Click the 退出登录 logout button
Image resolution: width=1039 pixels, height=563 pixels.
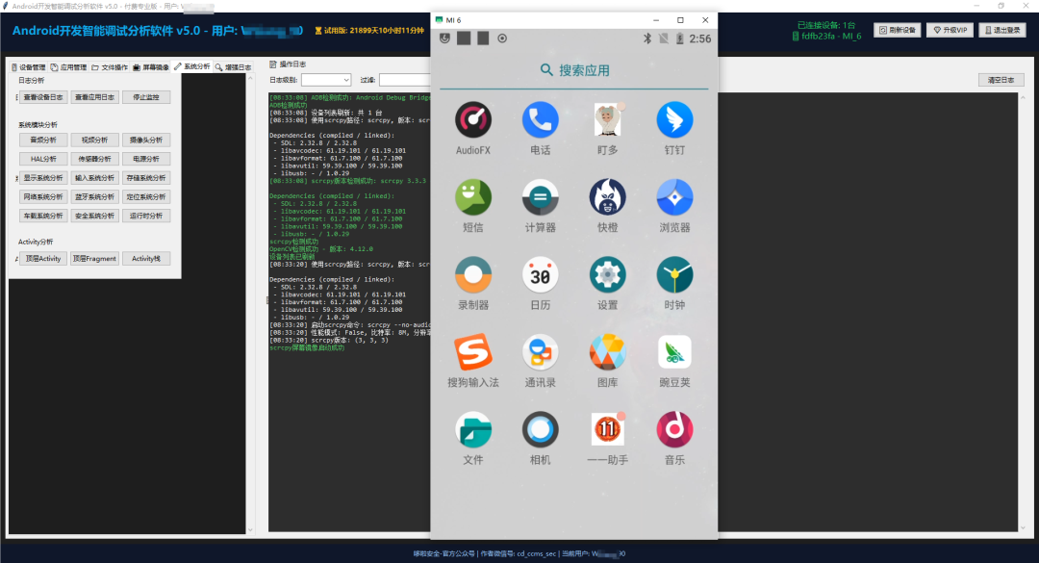1002,30
